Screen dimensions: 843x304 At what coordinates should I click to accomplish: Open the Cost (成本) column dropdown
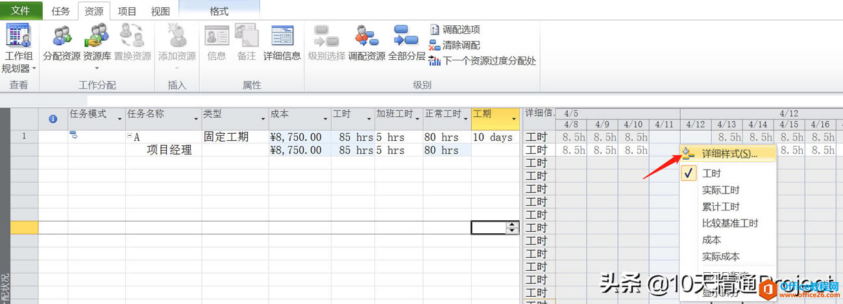tap(325, 119)
